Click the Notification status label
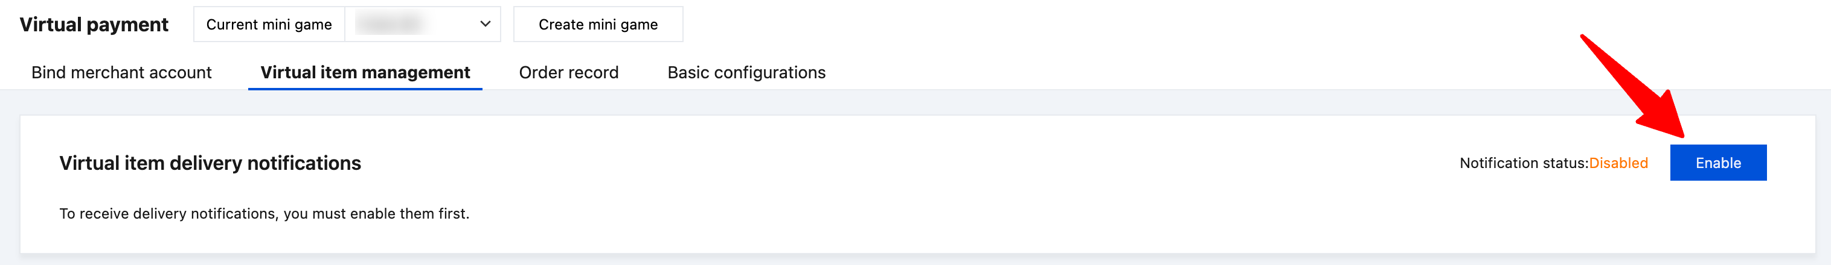 coord(1523,163)
